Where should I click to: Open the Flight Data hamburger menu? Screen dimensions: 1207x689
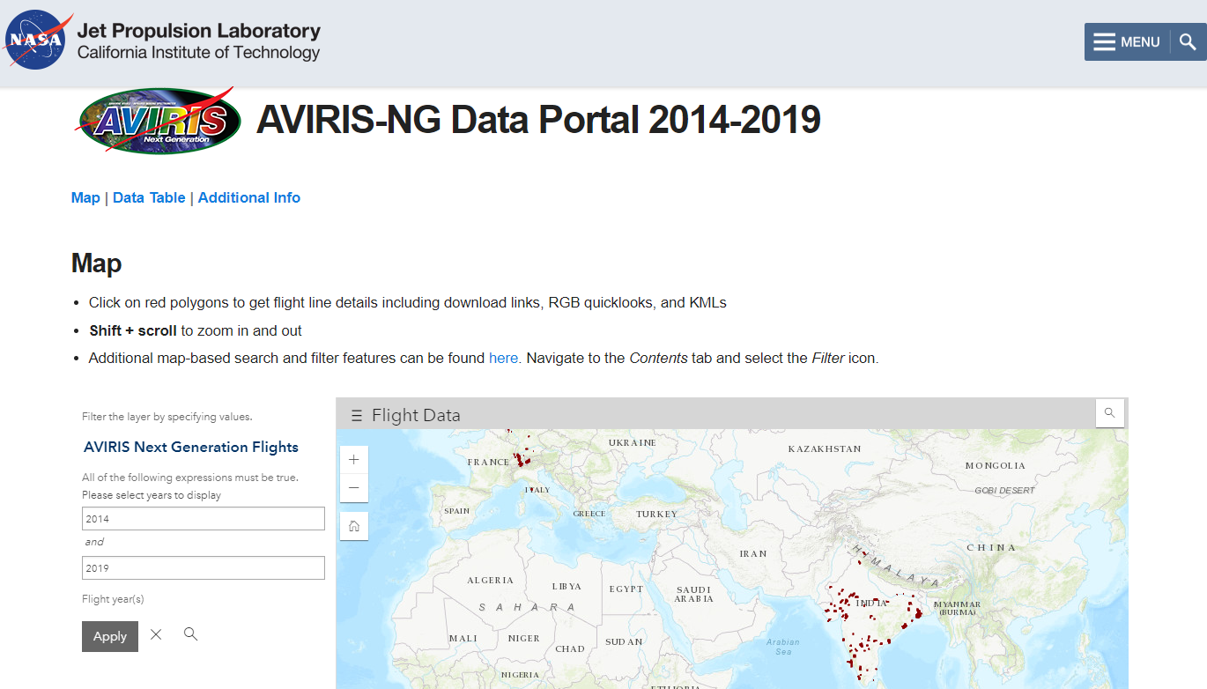(x=356, y=416)
